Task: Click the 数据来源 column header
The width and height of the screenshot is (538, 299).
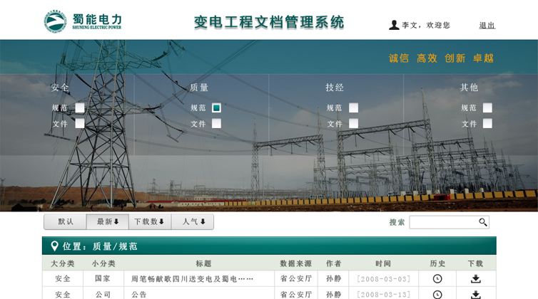Action: (x=296, y=263)
